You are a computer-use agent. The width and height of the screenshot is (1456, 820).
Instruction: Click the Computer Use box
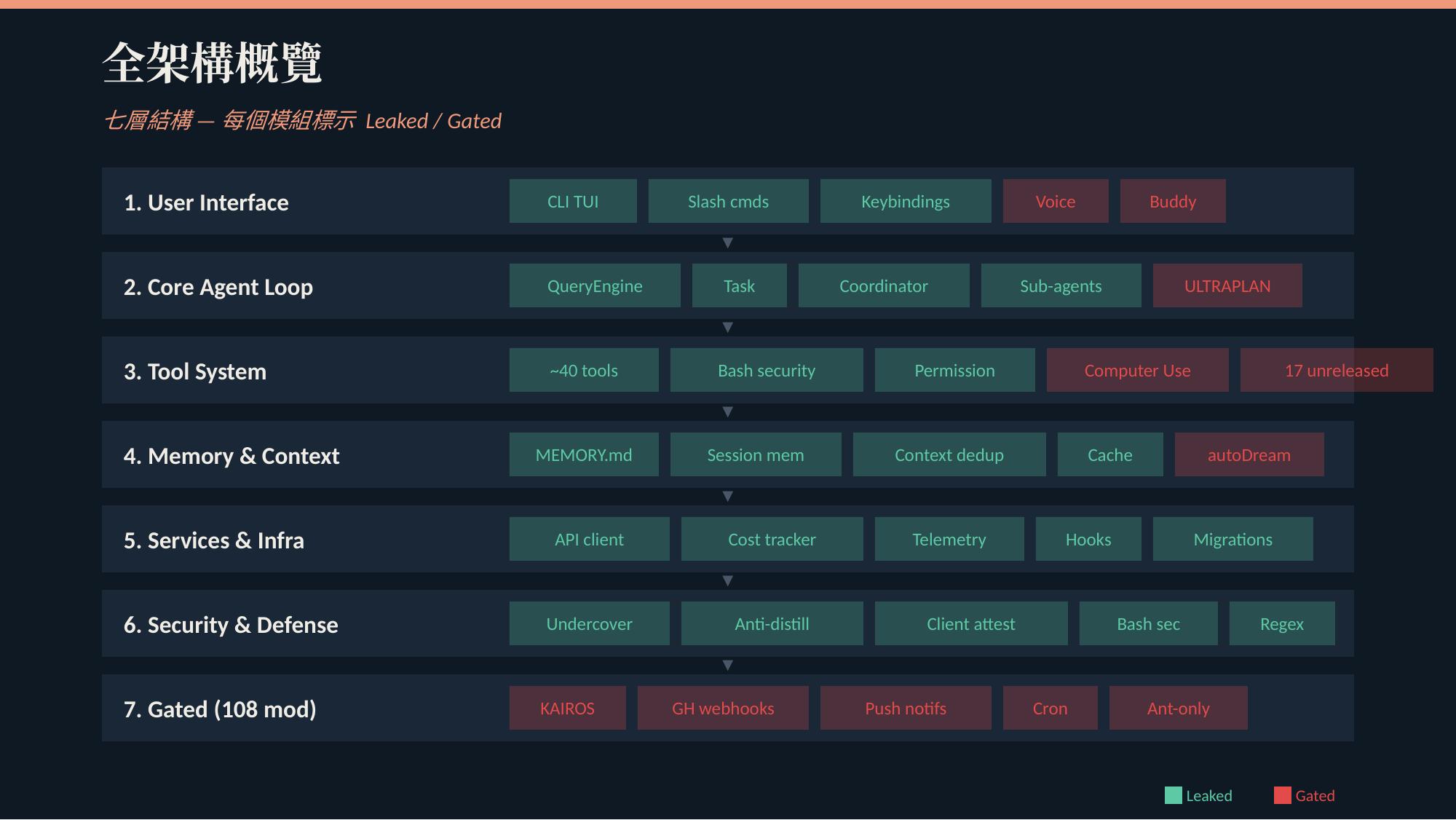pyautogui.click(x=1138, y=370)
